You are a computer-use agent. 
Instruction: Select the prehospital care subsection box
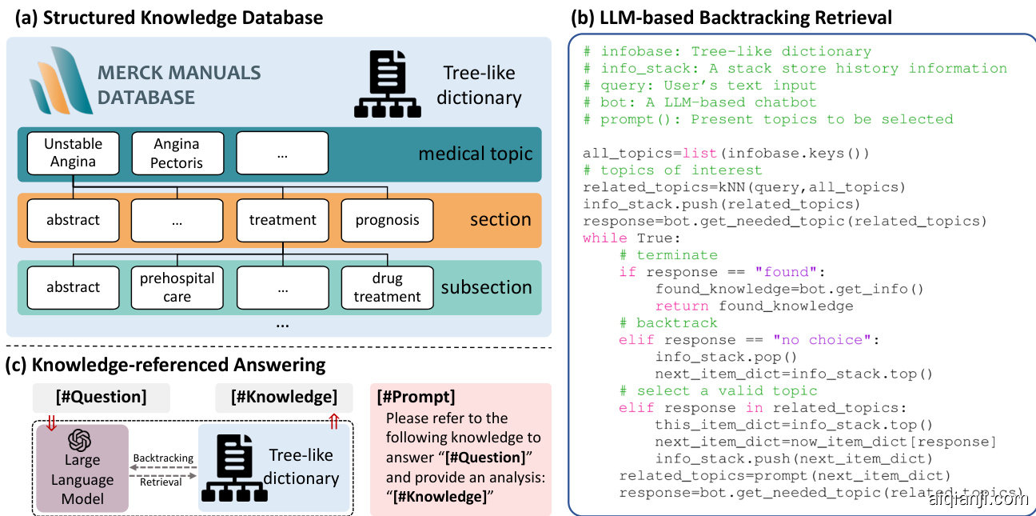[x=177, y=287]
